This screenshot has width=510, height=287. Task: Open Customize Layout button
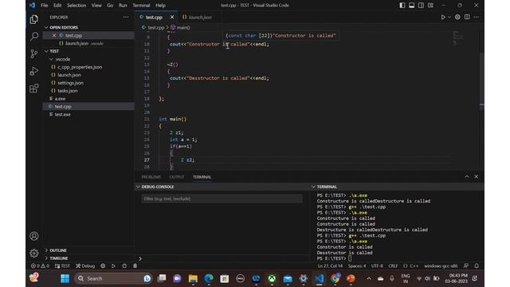[430, 6]
